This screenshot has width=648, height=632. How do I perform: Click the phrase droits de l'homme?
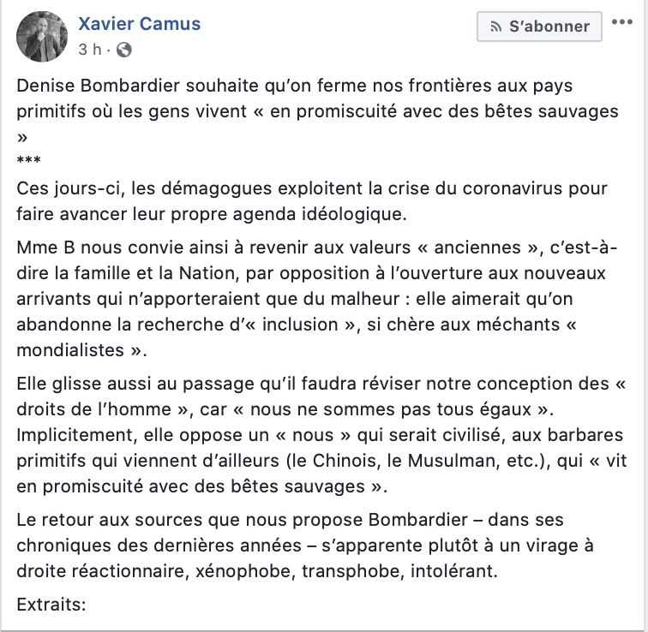click(93, 409)
